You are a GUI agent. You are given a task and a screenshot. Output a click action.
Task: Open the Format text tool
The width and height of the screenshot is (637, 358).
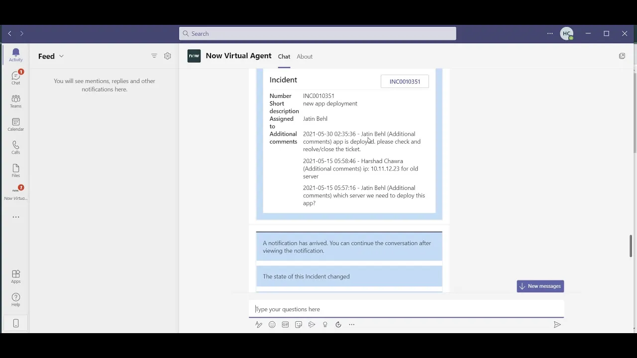(x=259, y=325)
